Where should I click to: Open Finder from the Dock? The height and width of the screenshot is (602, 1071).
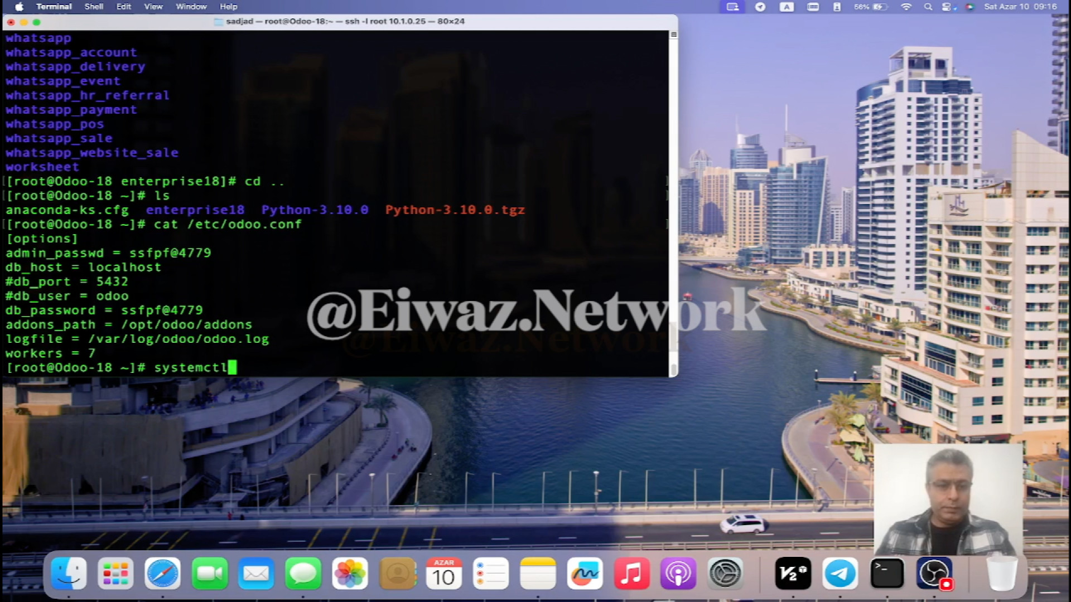point(69,573)
